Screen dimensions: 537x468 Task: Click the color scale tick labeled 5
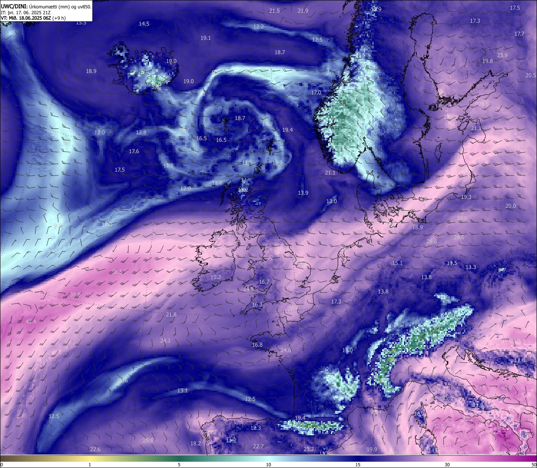click(x=179, y=465)
